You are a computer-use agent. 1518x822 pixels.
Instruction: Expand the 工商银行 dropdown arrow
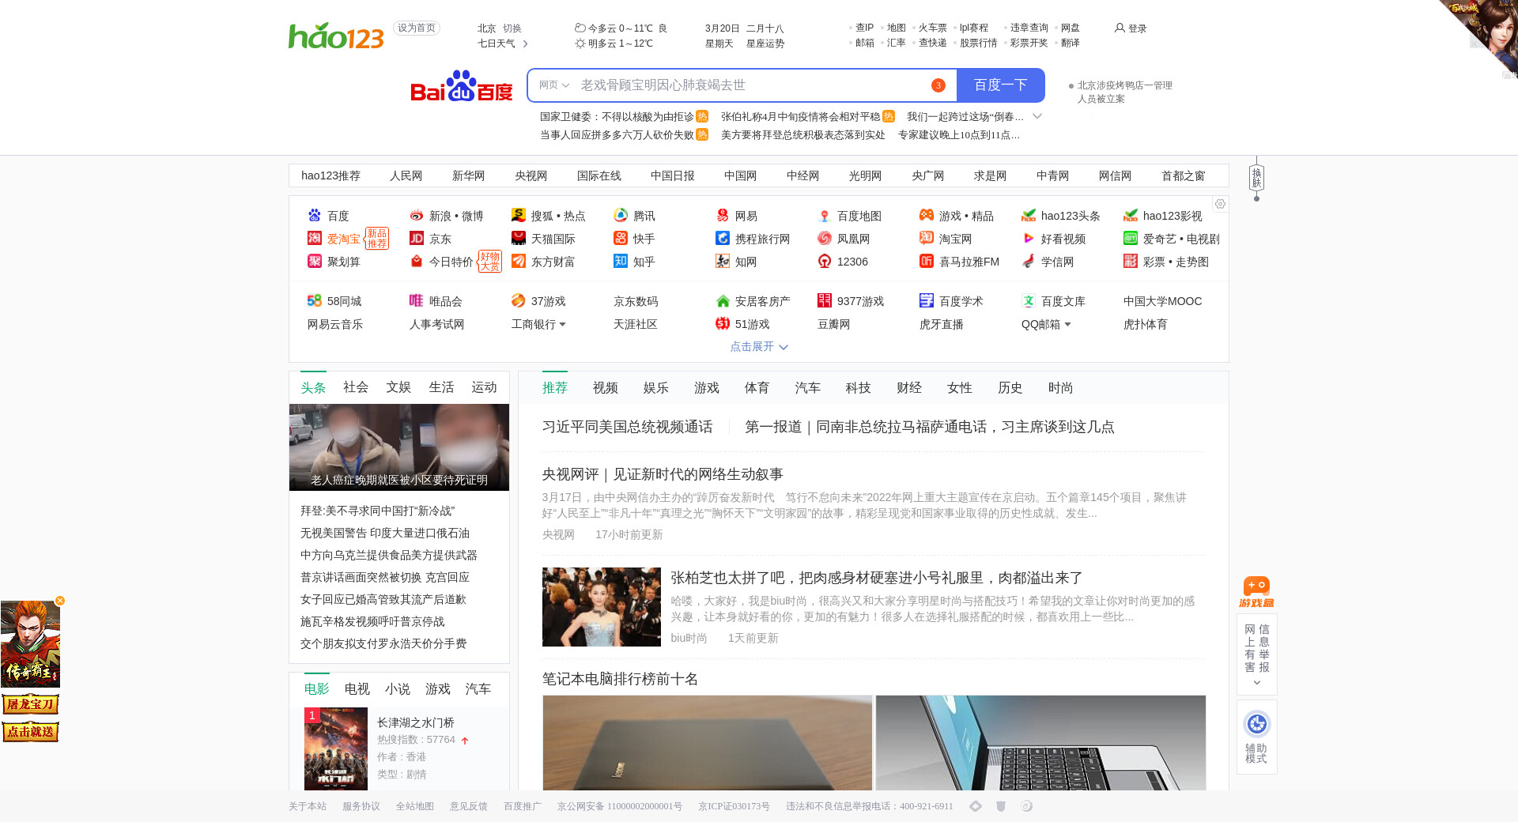tap(562, 325)
